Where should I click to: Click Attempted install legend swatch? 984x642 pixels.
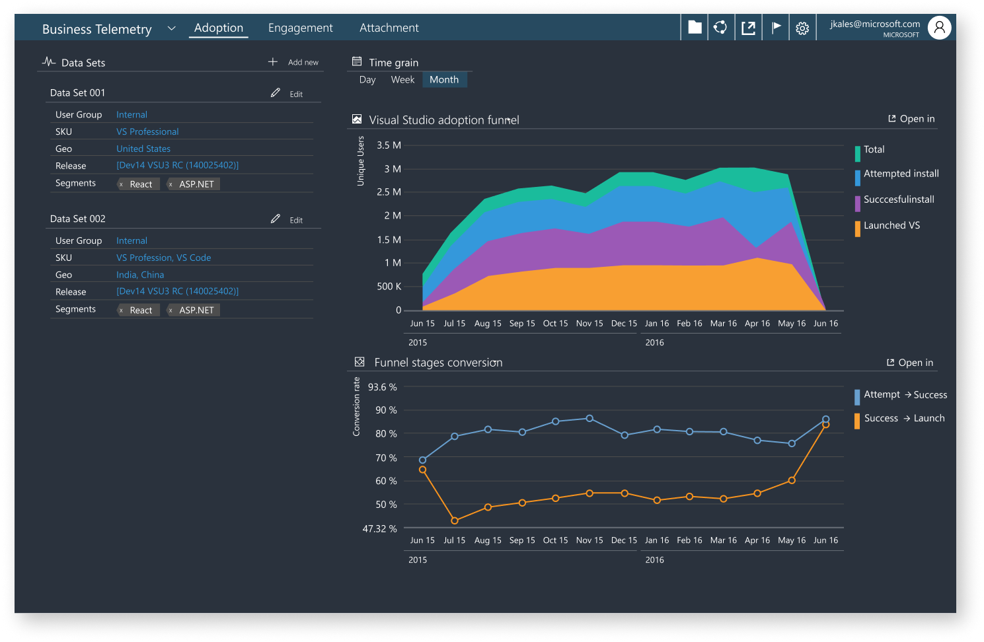pyautogui.click(x=857, y=178)
